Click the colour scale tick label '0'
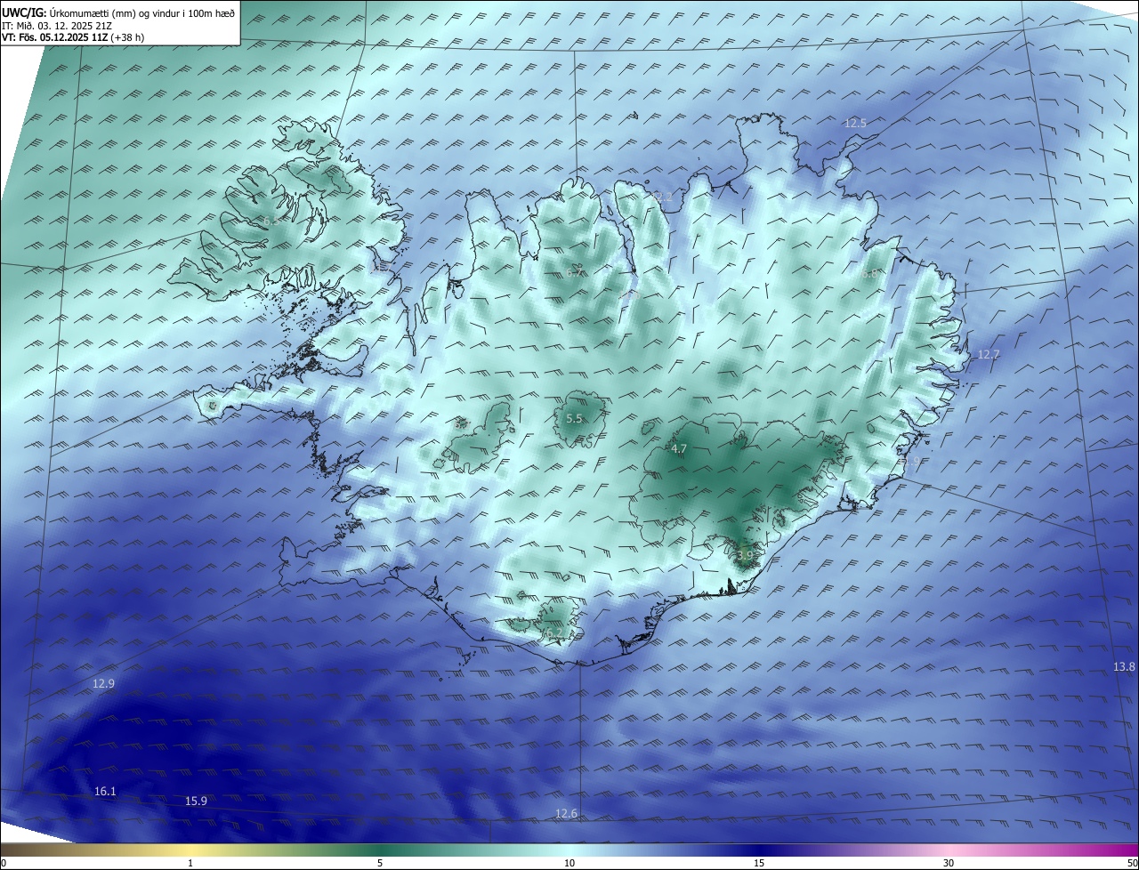Viewport: 1139px width, 870px height. tap(4, 863)
